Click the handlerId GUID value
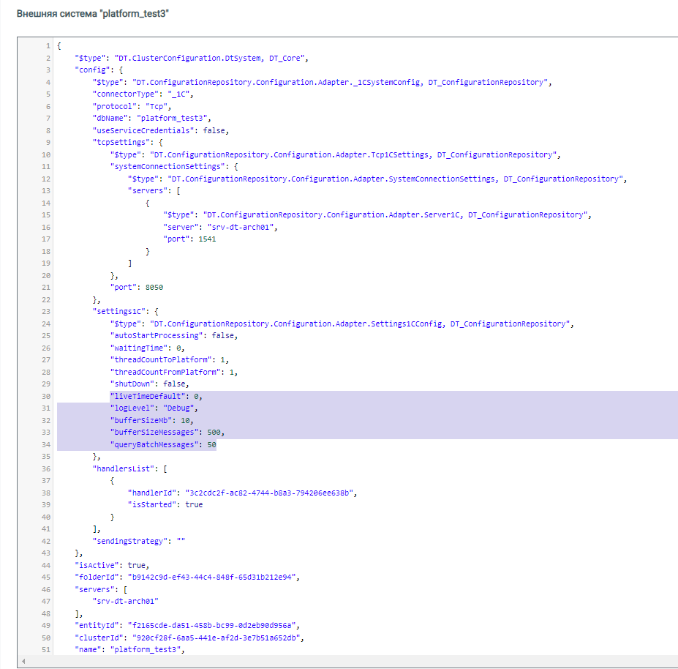 [x=269, y=493]
